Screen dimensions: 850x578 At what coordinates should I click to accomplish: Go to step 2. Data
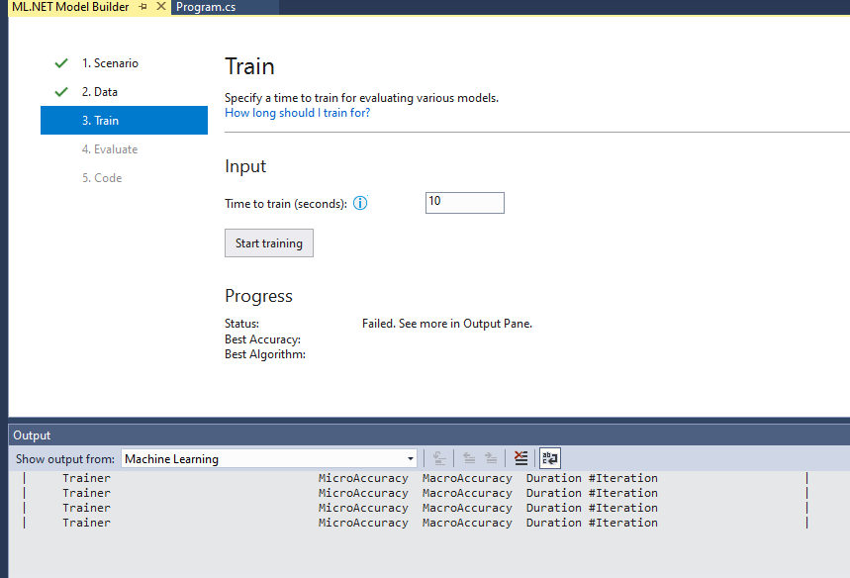coord(100,92)
